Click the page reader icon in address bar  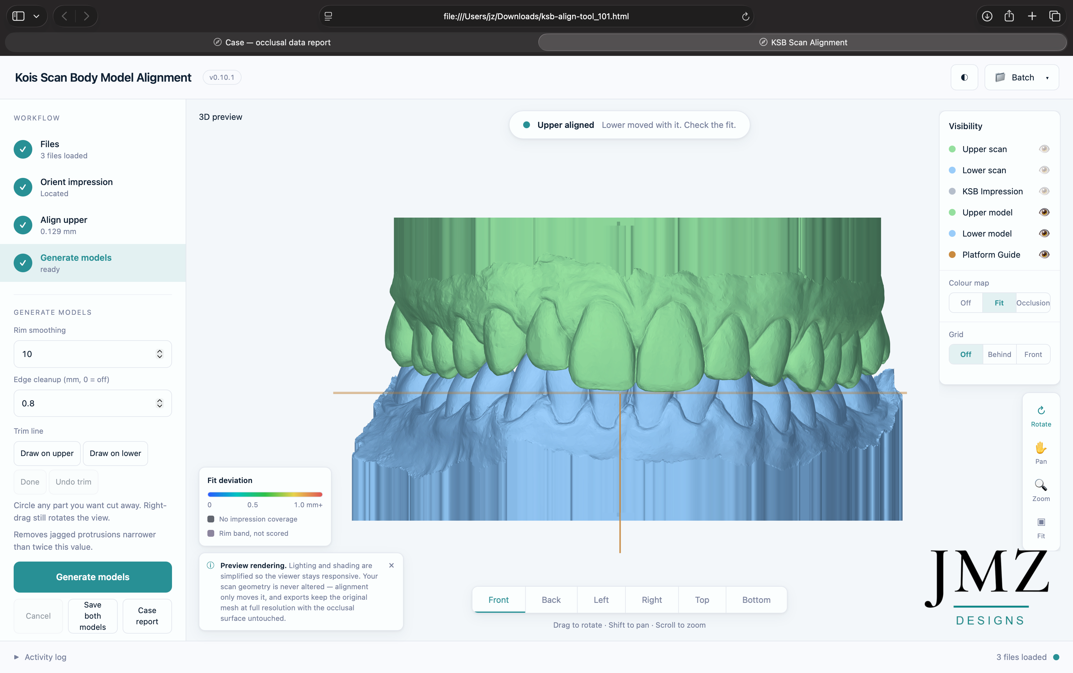coord(328,16)
